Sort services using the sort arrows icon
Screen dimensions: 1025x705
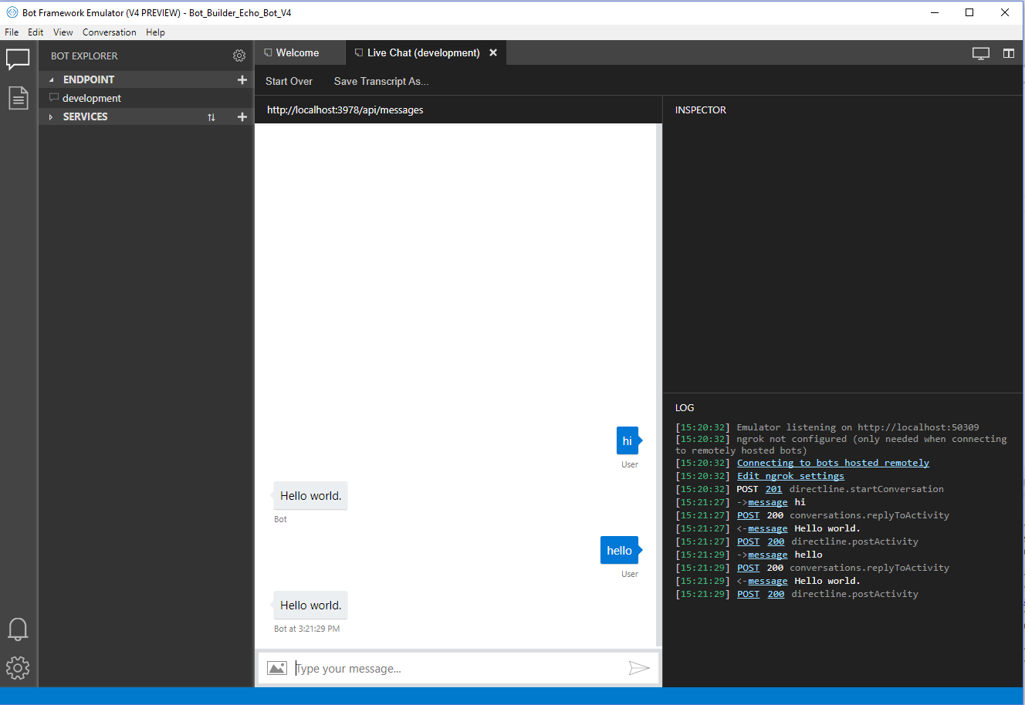click(211, 116)
